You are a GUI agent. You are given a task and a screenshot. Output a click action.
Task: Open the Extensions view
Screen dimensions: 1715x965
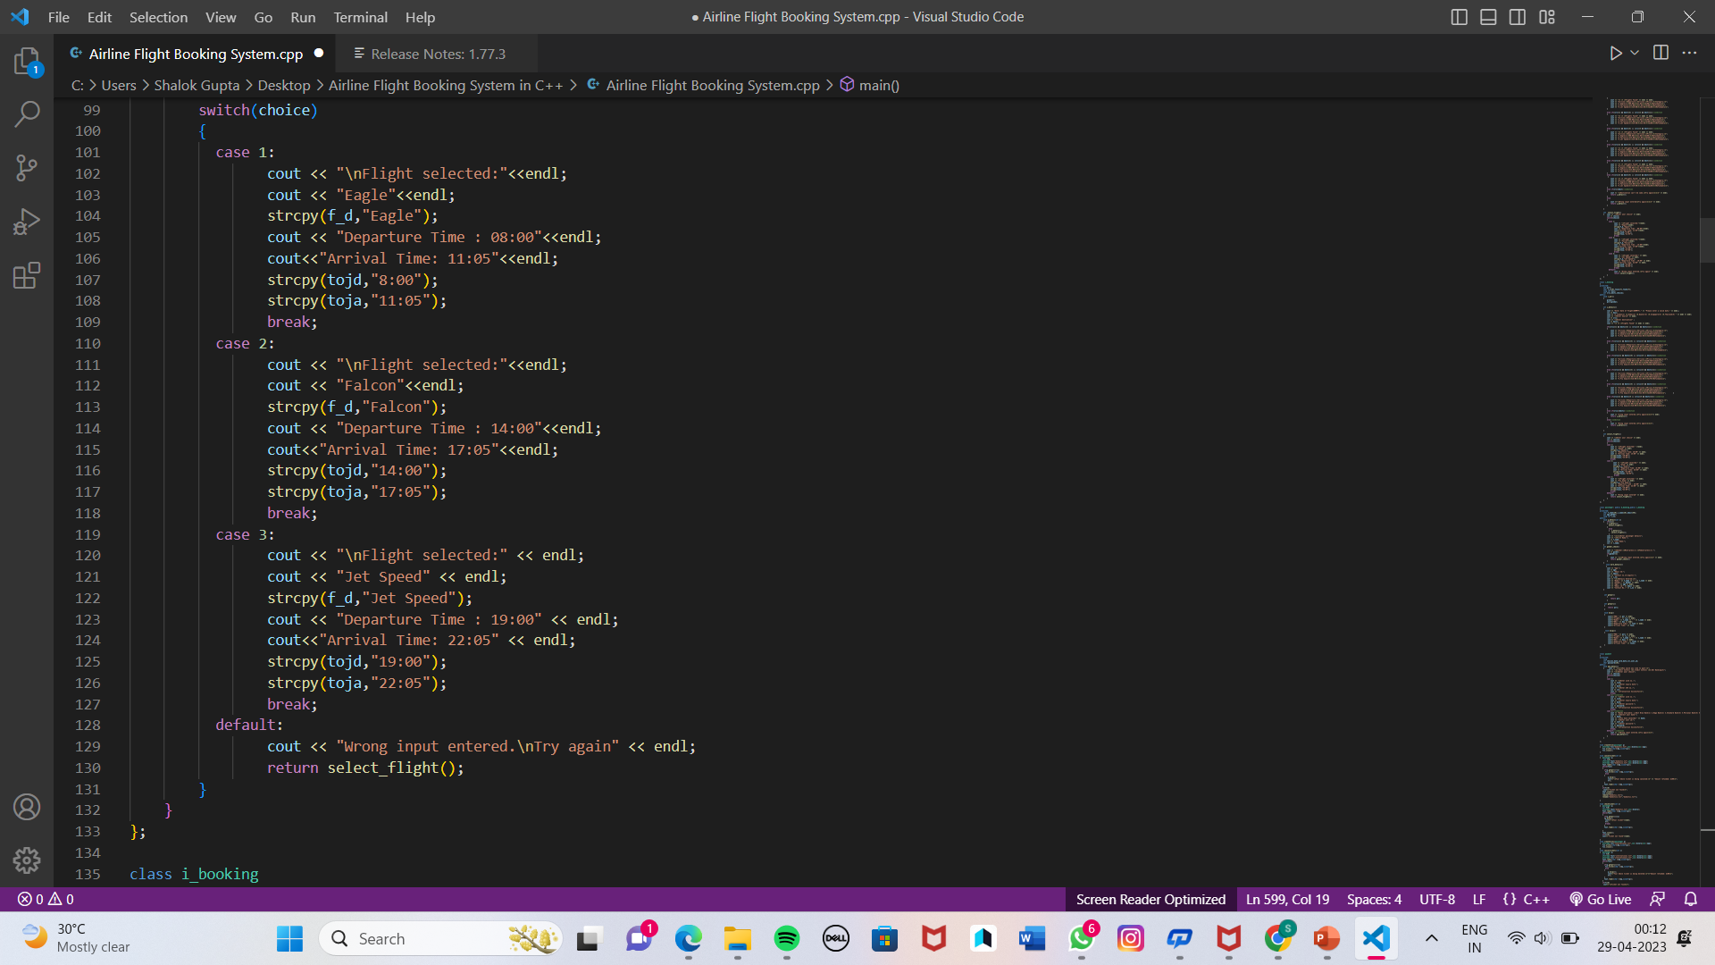[27, 275]
